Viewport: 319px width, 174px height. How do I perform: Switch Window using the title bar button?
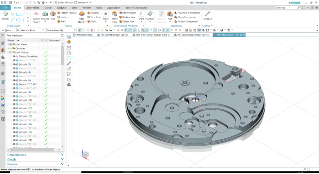[64, 2]
